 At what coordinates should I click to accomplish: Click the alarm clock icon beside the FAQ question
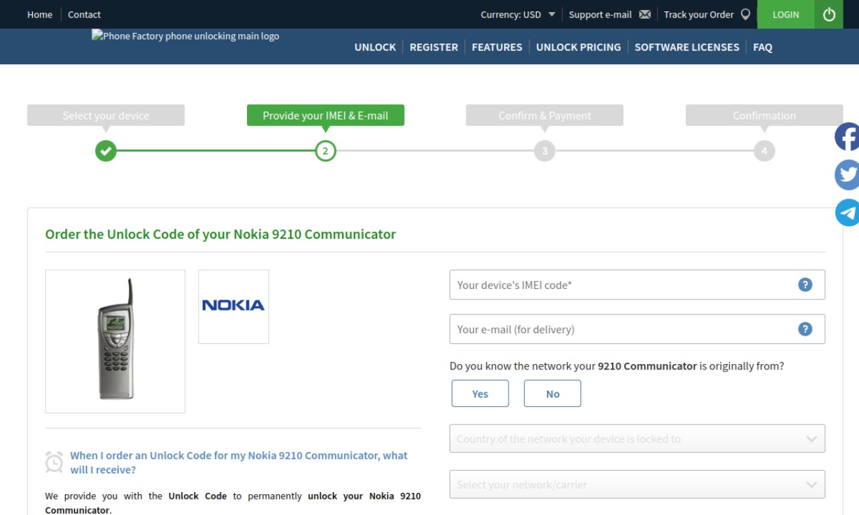tap(54, 462)
